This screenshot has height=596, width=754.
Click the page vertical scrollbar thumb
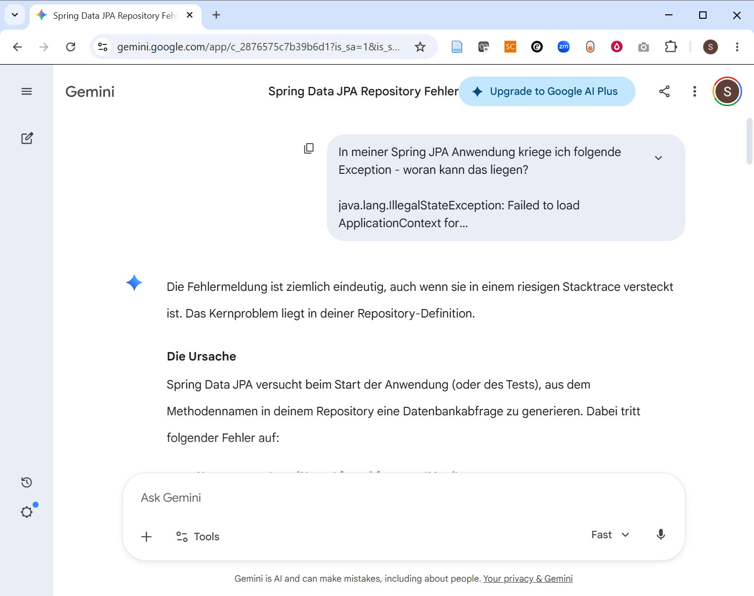(750, 141)
